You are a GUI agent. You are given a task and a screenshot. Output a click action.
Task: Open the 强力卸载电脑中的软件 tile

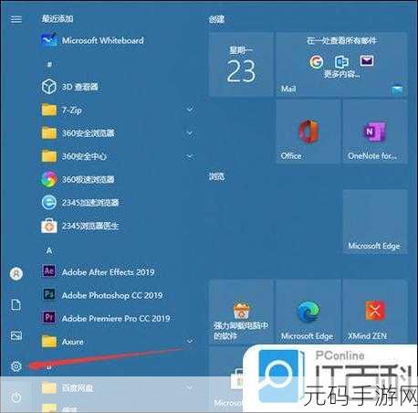pyautogui.click(x=241, y=312)
